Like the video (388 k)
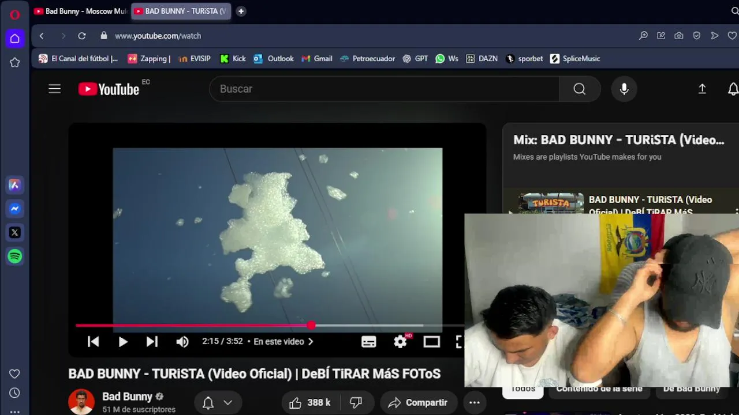This screenshot has width=739, height=415. (x=311, y=403)
